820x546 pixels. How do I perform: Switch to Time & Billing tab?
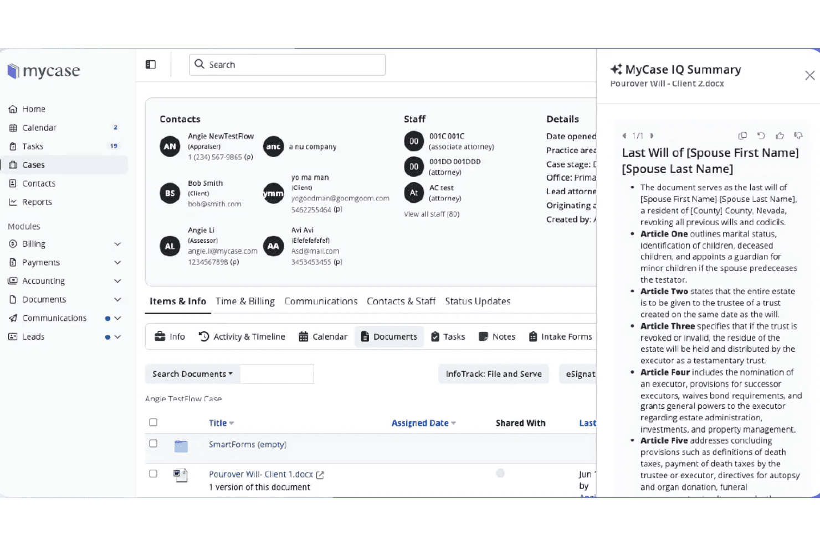click(x=245, y=301)
